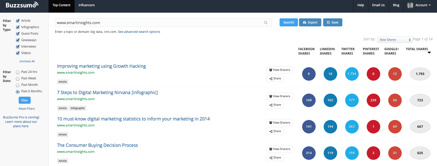Open Share options for 10 must-know statistics
The image size is (437, 166).
pos(275,131)
